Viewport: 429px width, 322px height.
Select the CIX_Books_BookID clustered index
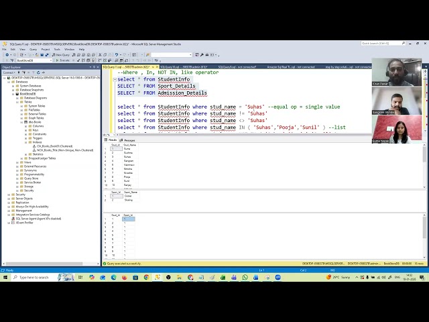tap(54, 146)
